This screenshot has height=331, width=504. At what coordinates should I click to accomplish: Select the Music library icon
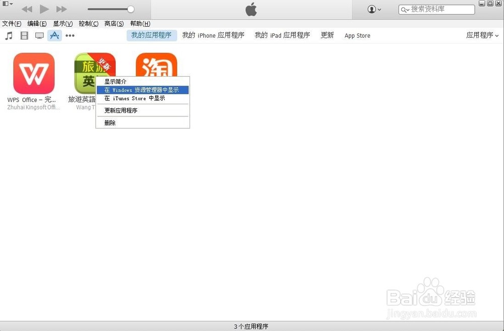tap(9, 35)
